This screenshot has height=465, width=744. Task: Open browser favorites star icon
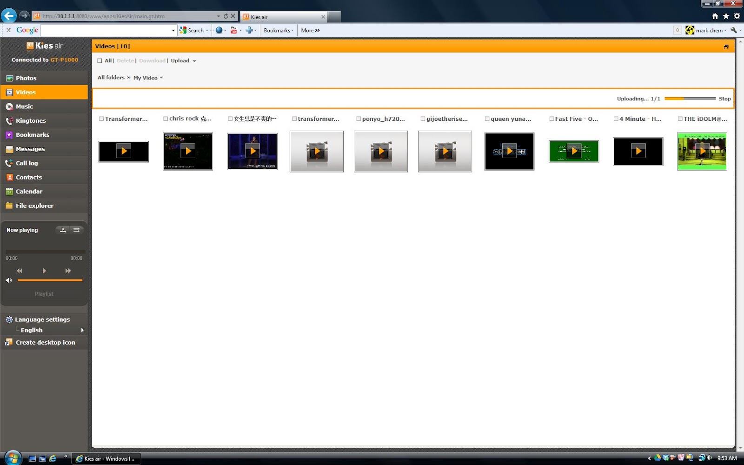coord(726,16)
